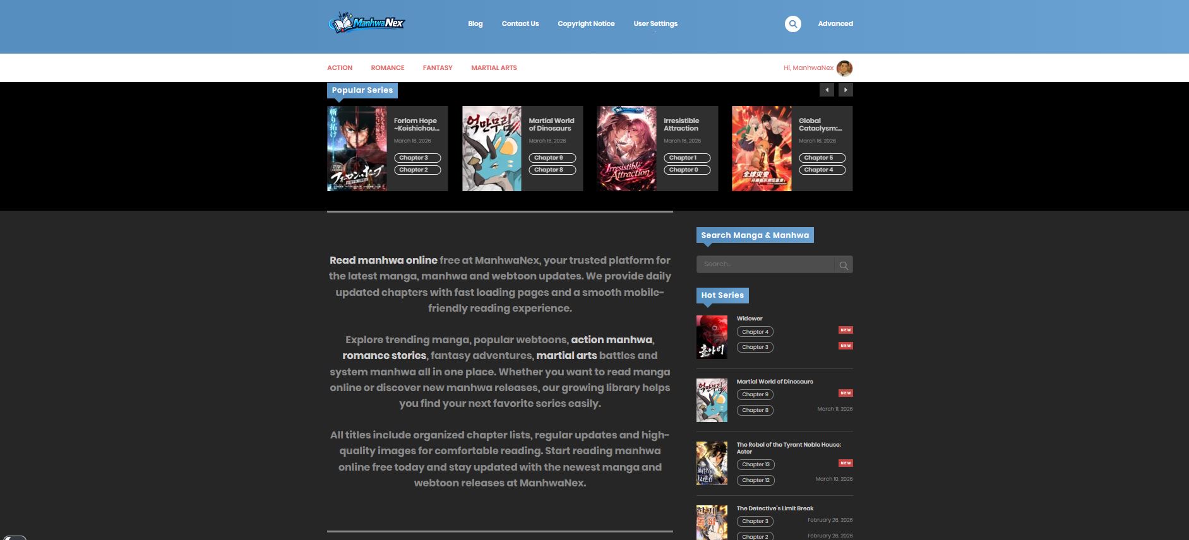Image resolution: width=1189 pixels, height=540 pixels.
Task: Open Martial World of Dinosaurs carousel cover
Action: [x=492, y=148]
